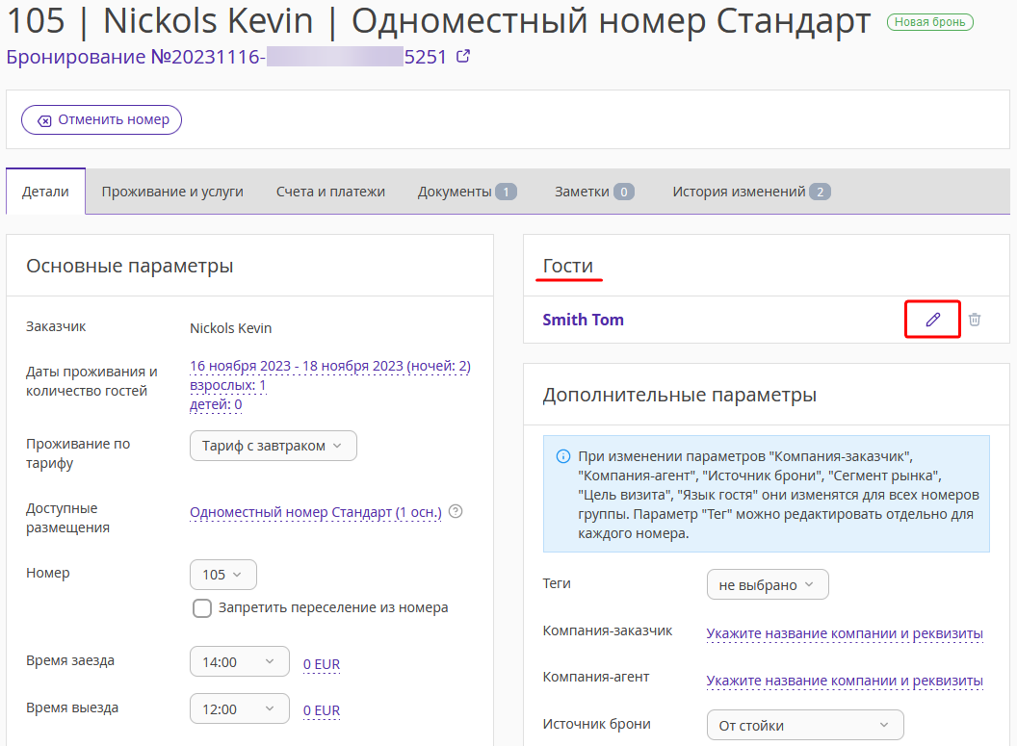Click the Источник брони label

point(597,724)
